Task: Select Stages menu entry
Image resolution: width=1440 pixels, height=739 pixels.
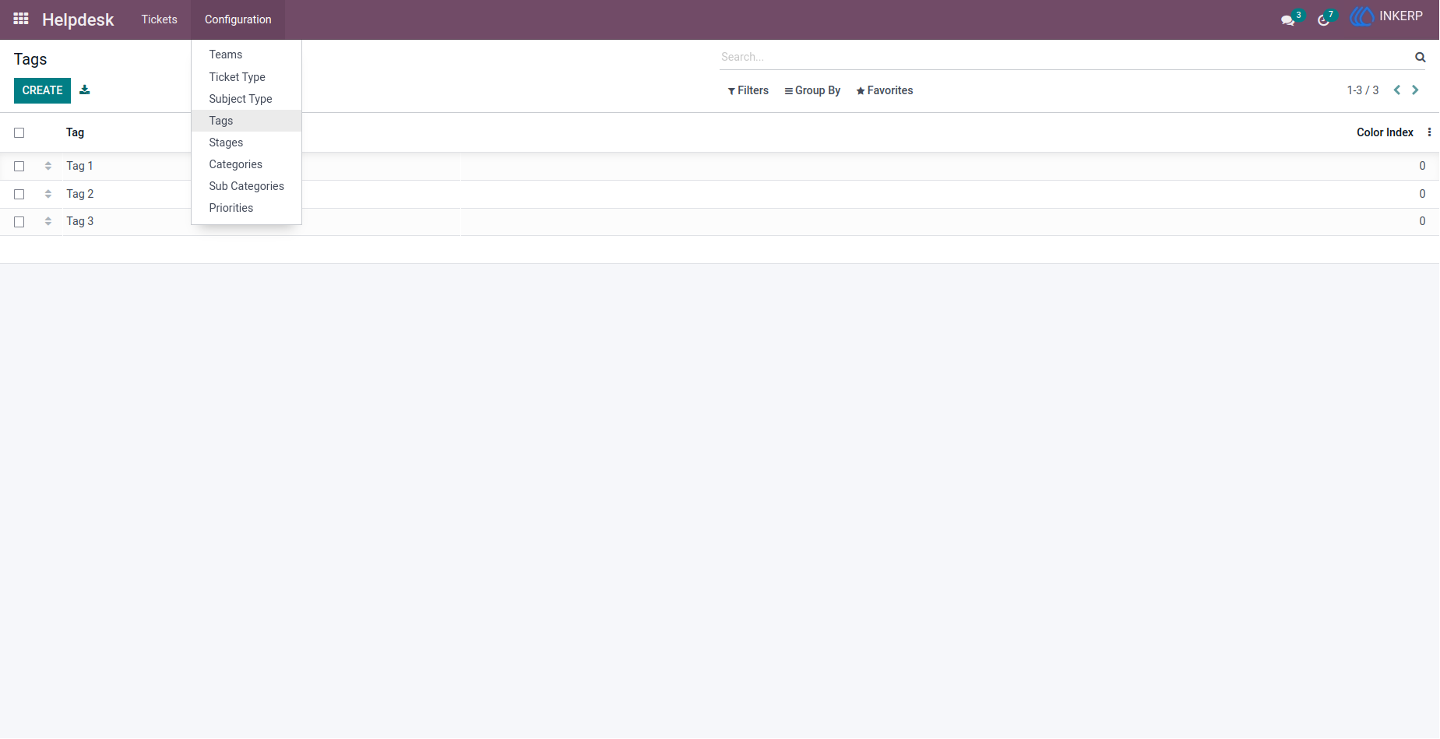Action: pyautogui.click(x=246, y=143)
